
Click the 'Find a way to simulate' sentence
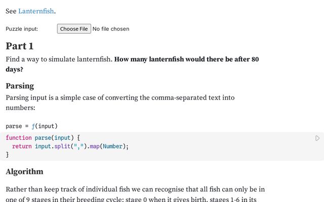[59, 60]
